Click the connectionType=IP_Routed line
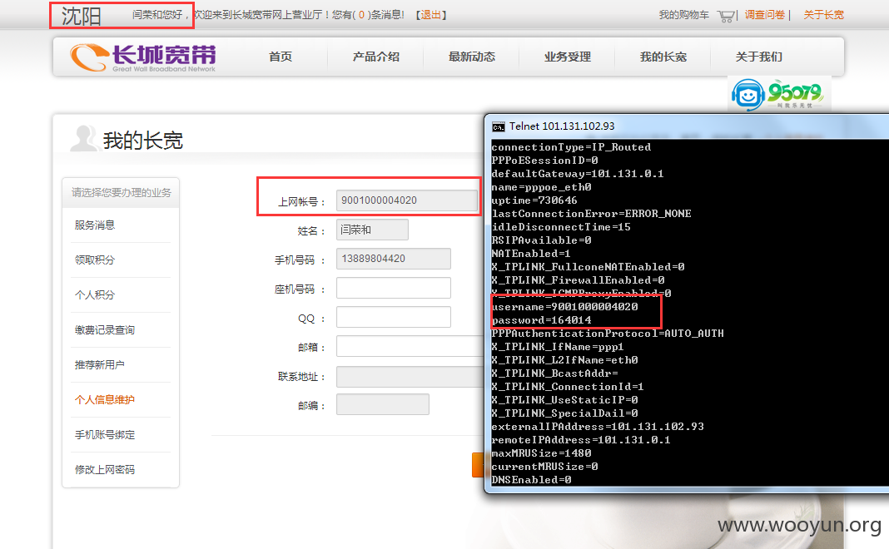 pos(571,147)
